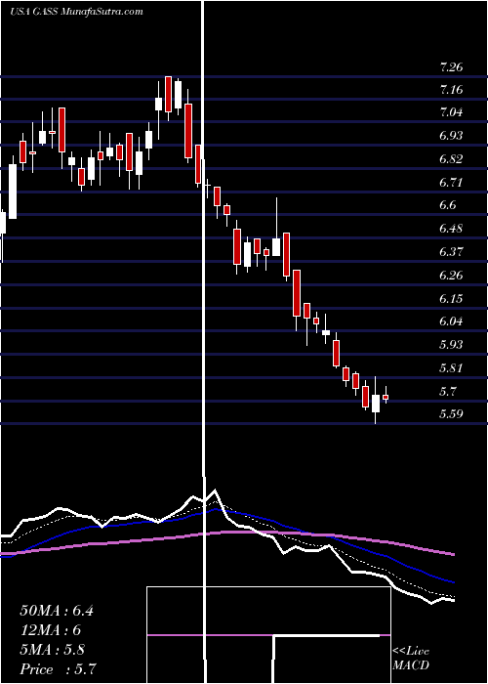Select the 5.93 price level label
The width and height of the screenshot is (488, 684).
pyautogui.click(x=451, y=345)
